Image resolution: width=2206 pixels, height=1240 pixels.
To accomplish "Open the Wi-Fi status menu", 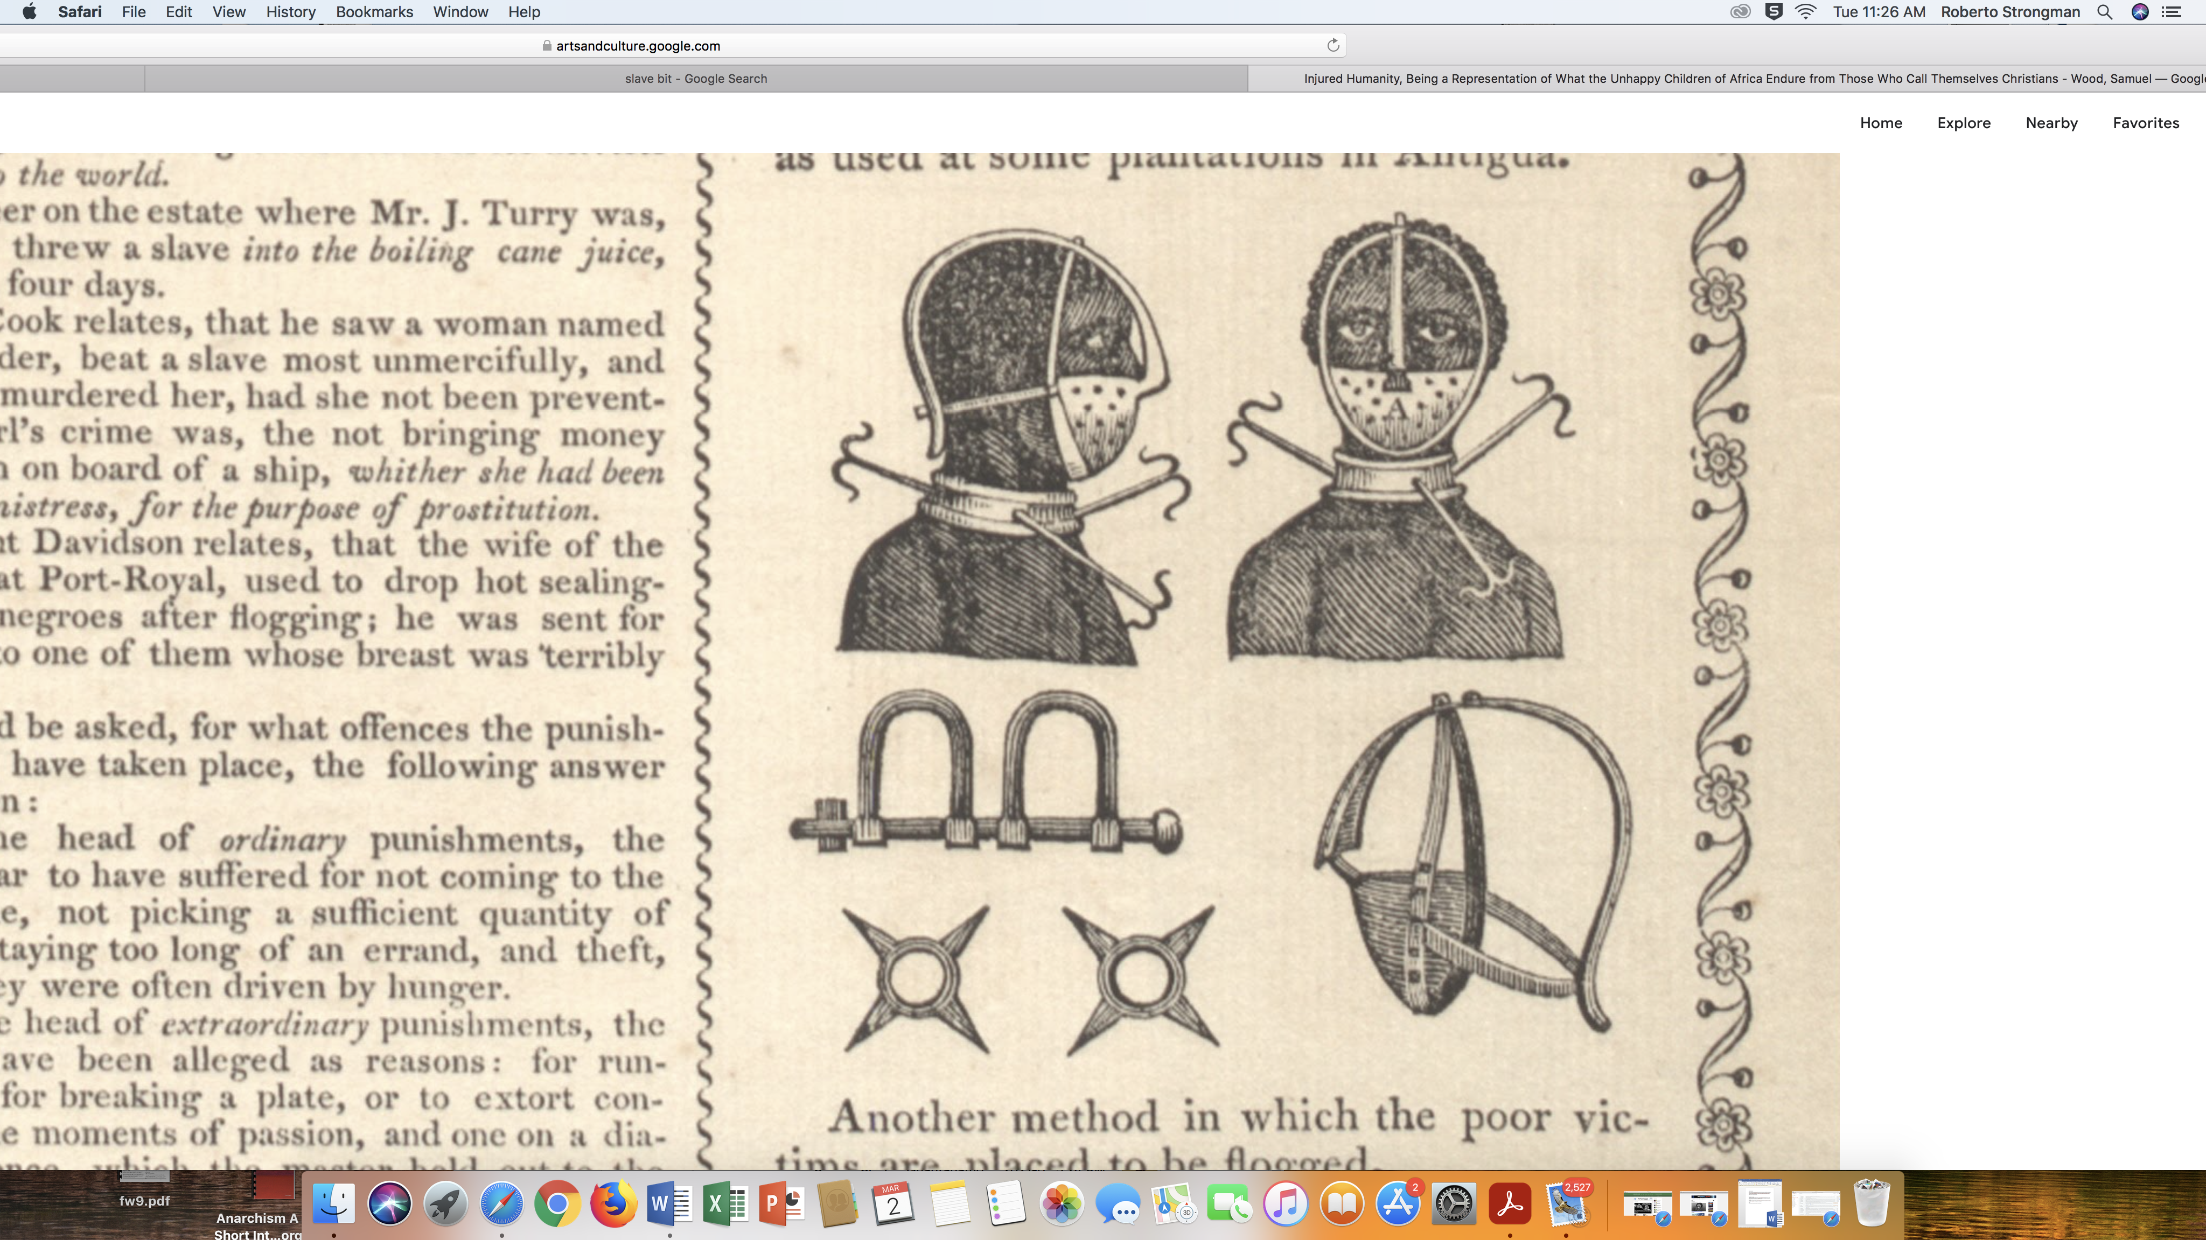I will tap(1806, 12).
